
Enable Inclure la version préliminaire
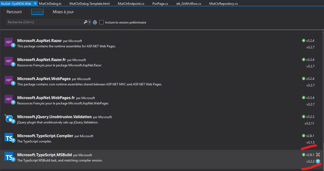tap(101, 22)
